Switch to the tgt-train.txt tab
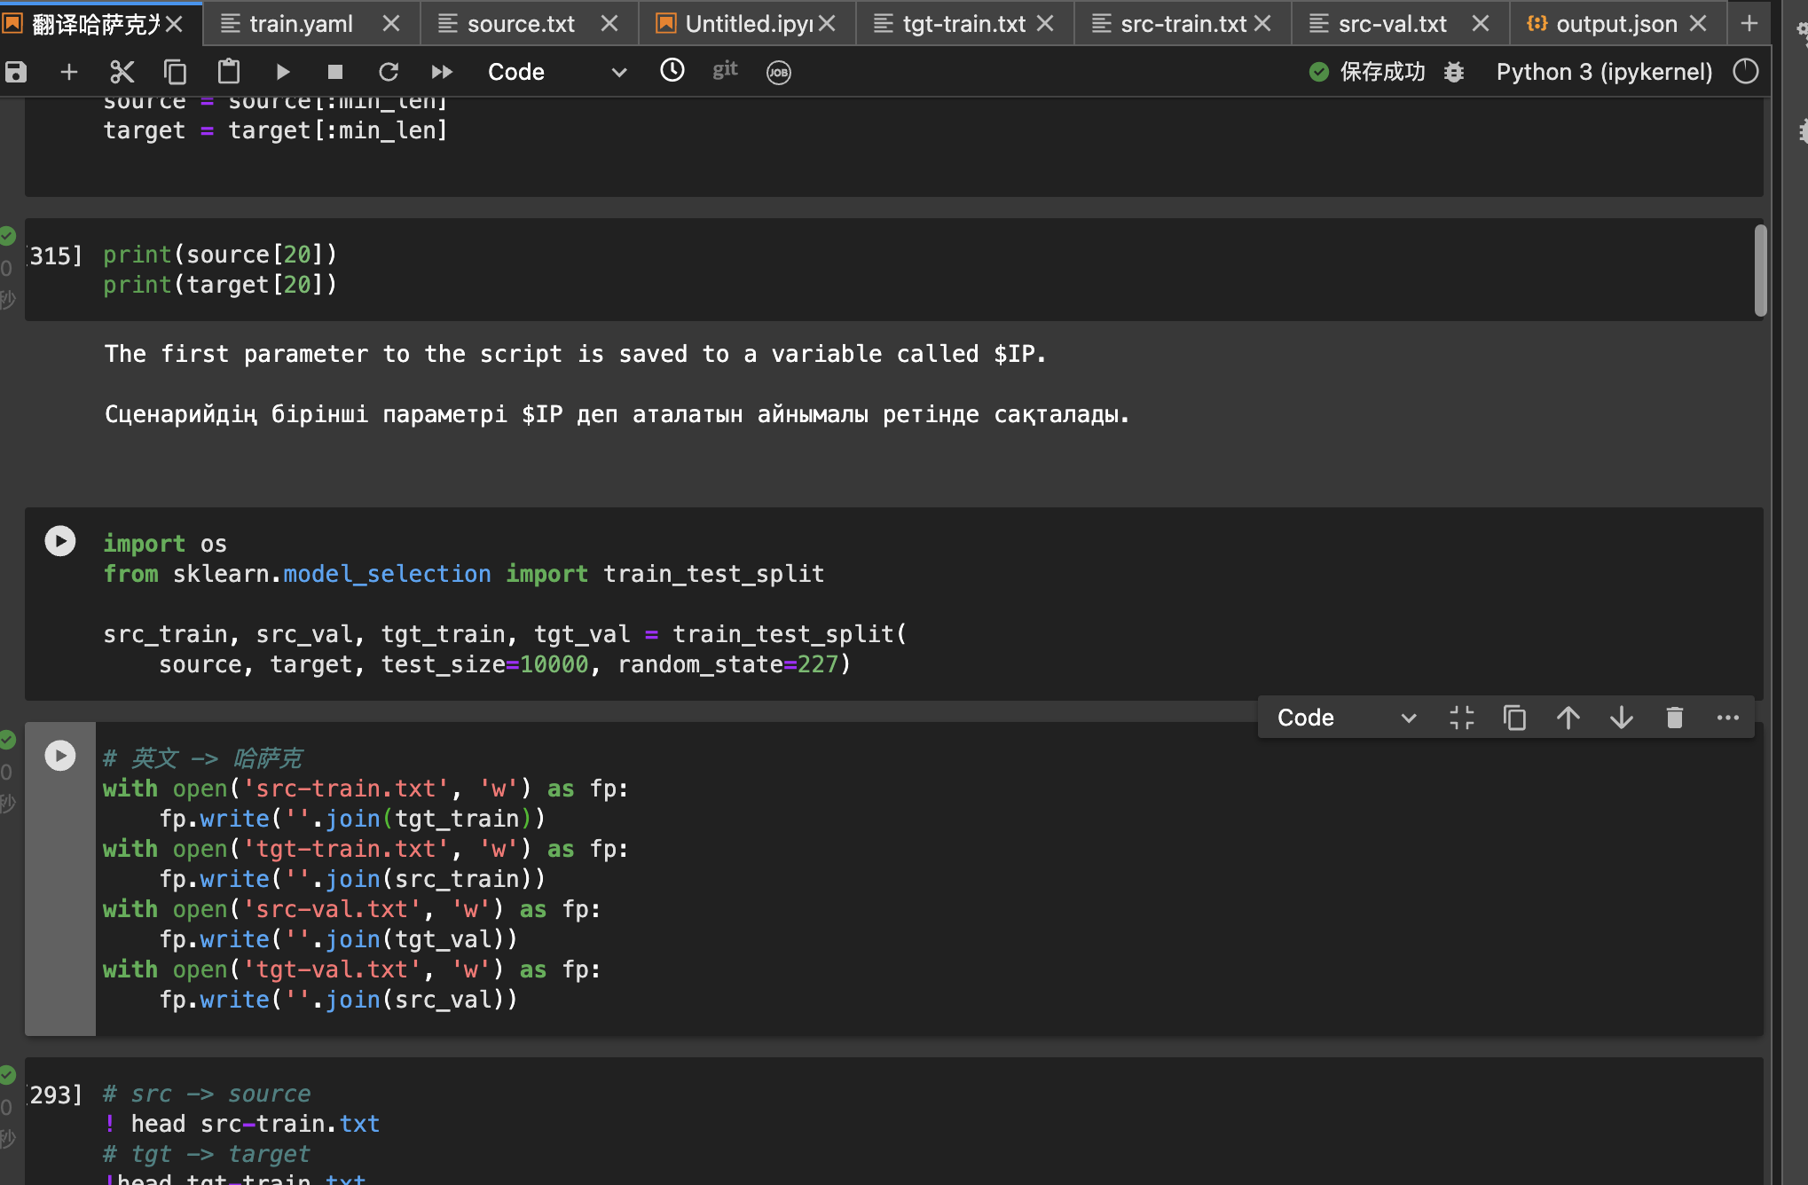This screenshot has height=1185, width=1808. [963, 23]
